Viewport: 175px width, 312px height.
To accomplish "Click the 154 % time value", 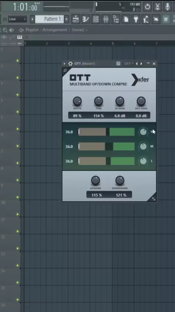I will 99,116.
